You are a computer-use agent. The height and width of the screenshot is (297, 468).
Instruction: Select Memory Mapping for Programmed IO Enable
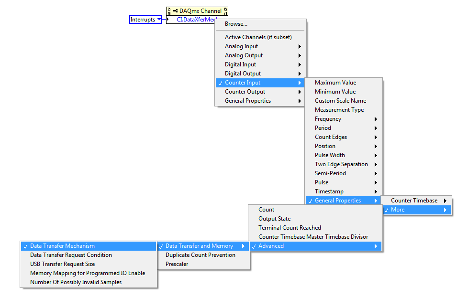(89, 273)
